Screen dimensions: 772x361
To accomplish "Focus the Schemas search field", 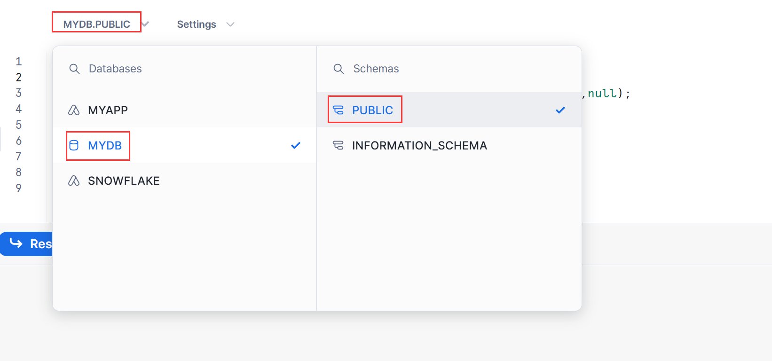I will [x=451, y=69].
